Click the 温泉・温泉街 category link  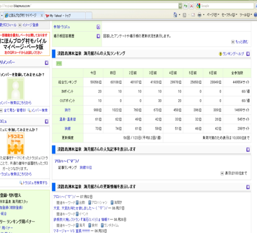[x=67, y=119]
